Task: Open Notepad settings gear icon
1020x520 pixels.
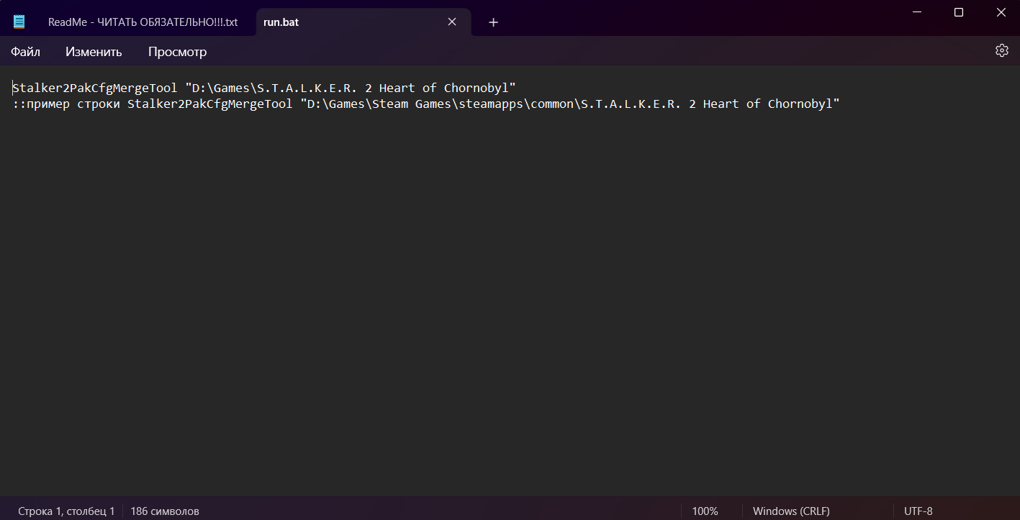Action: pyautogui.click(x=1001, y=50)
